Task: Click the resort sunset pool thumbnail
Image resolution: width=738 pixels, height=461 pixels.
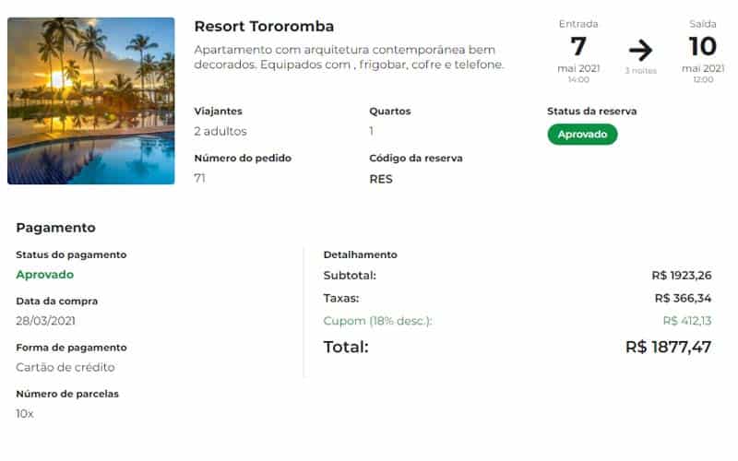Action: click(90, 100)
